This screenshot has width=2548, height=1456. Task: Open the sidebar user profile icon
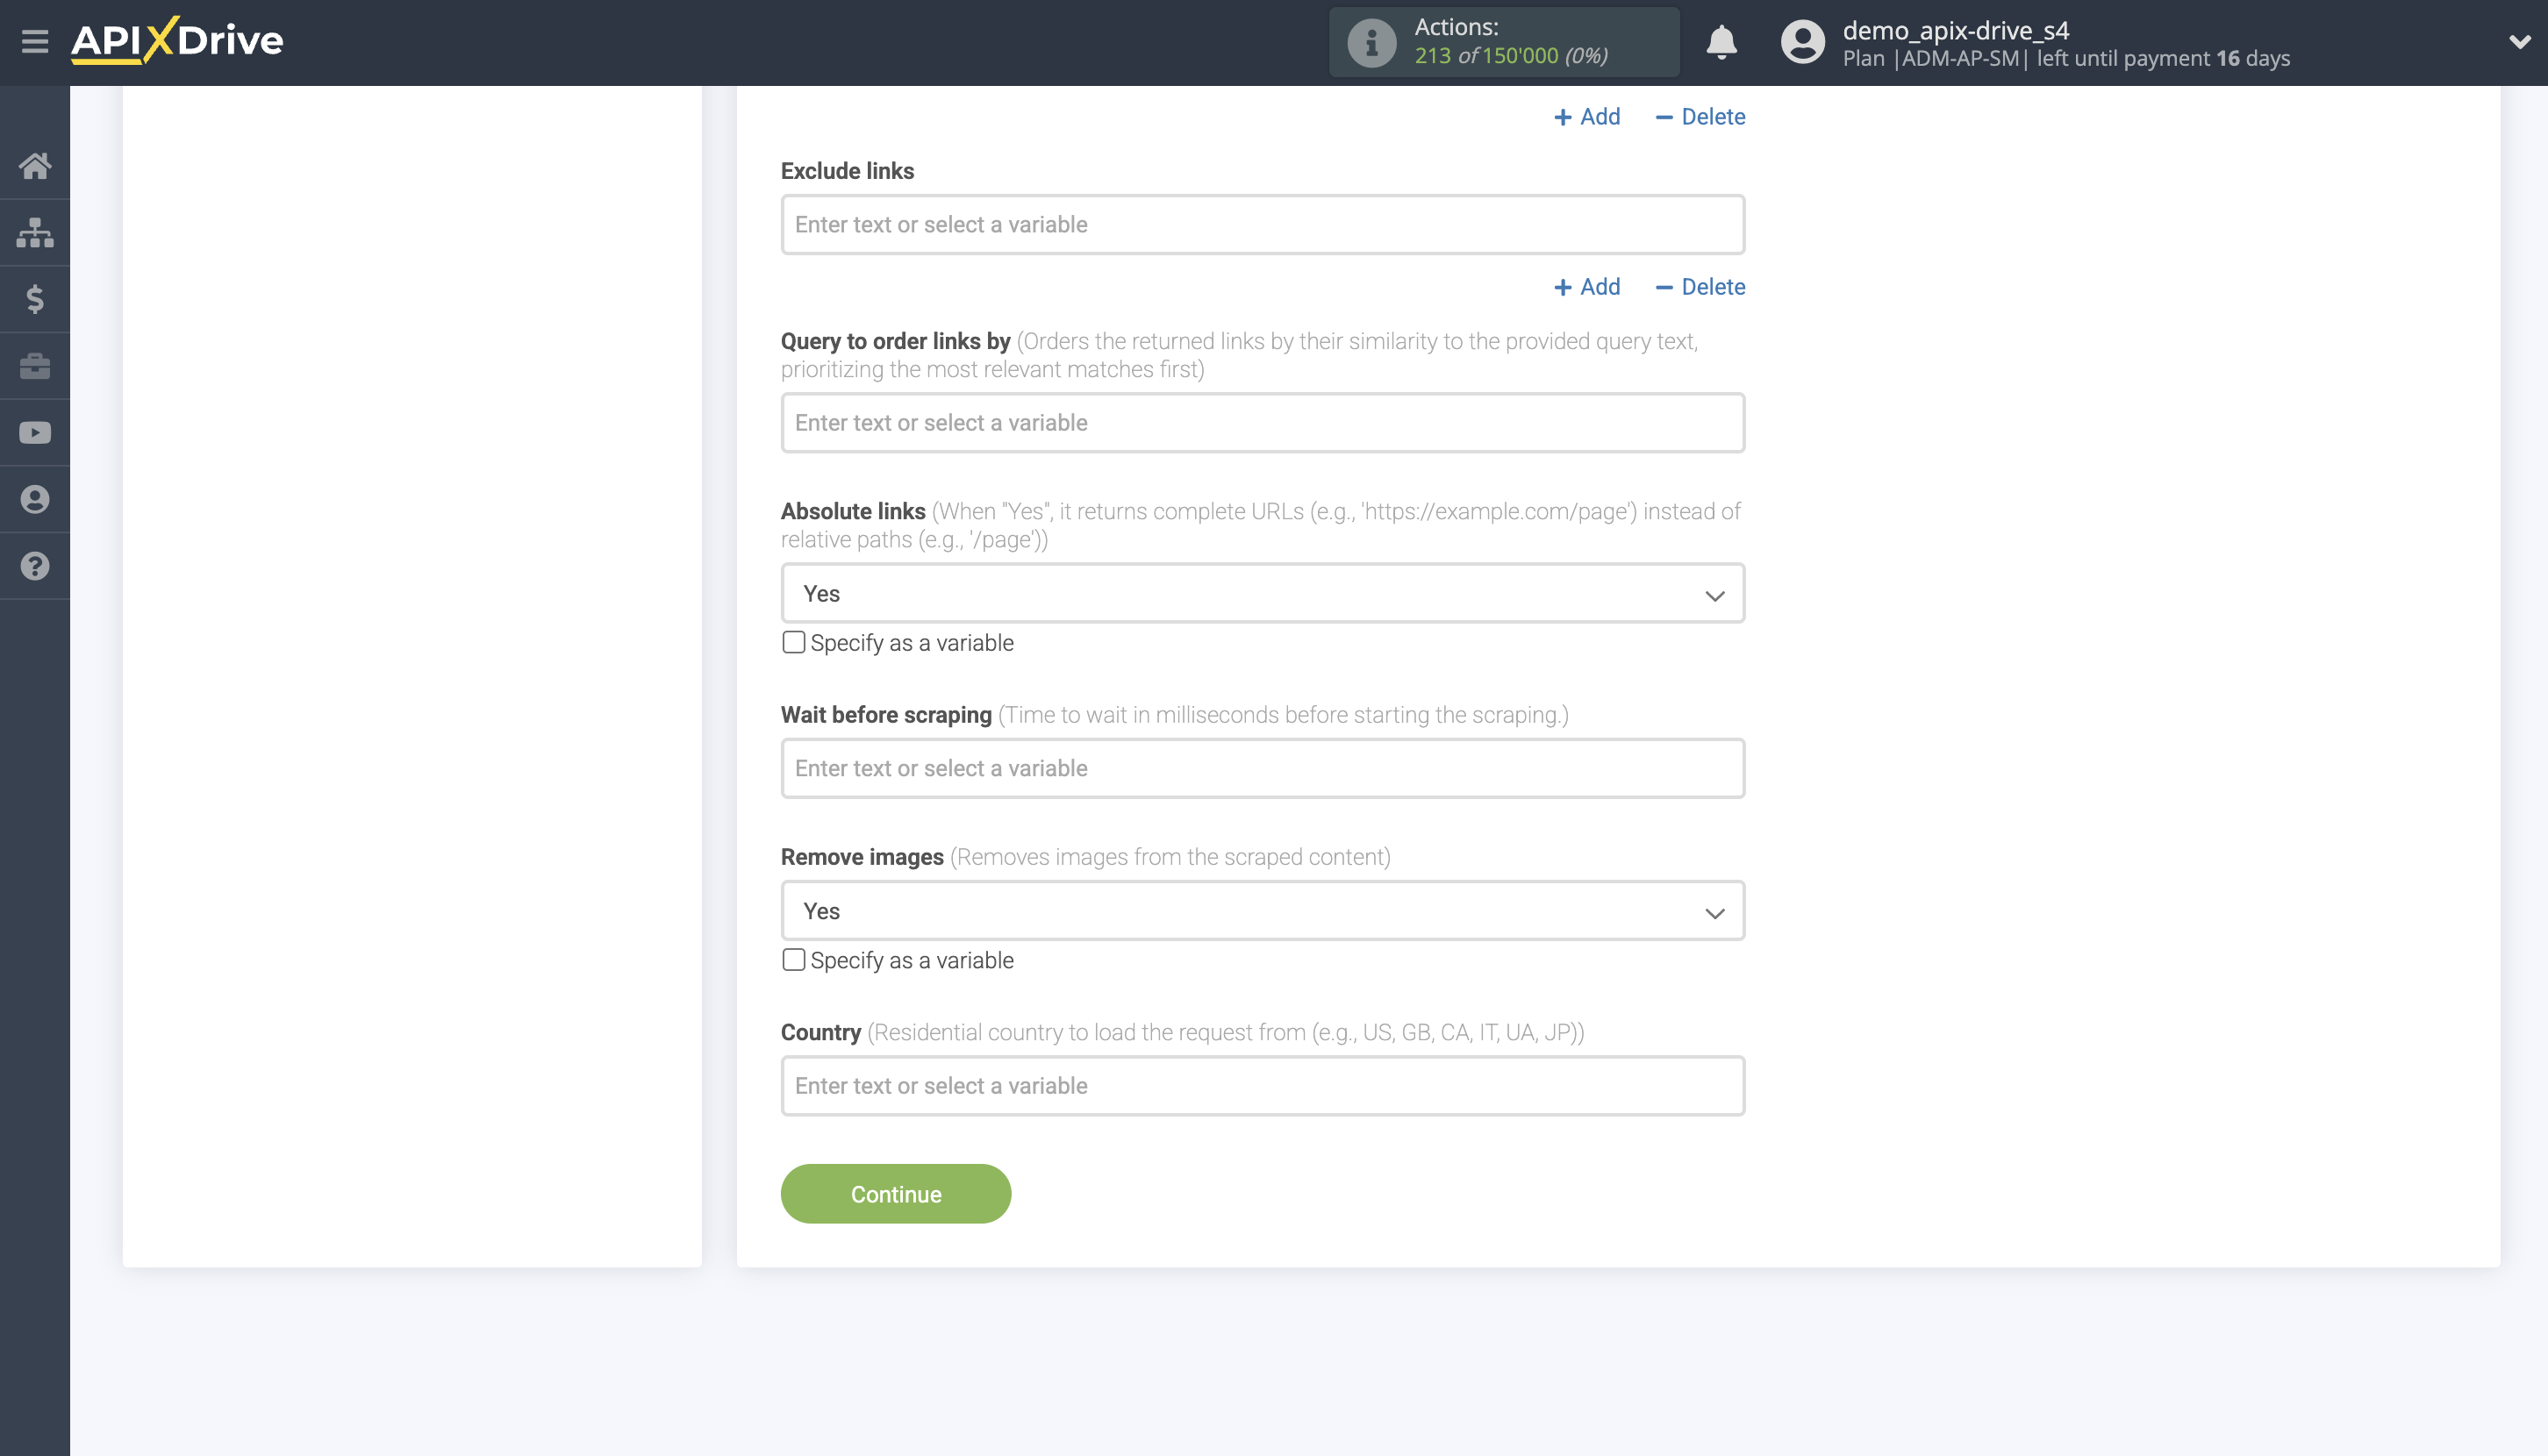pos(35,499)
